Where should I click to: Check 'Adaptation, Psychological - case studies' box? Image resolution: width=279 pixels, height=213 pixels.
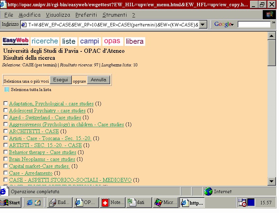point(6,103)
